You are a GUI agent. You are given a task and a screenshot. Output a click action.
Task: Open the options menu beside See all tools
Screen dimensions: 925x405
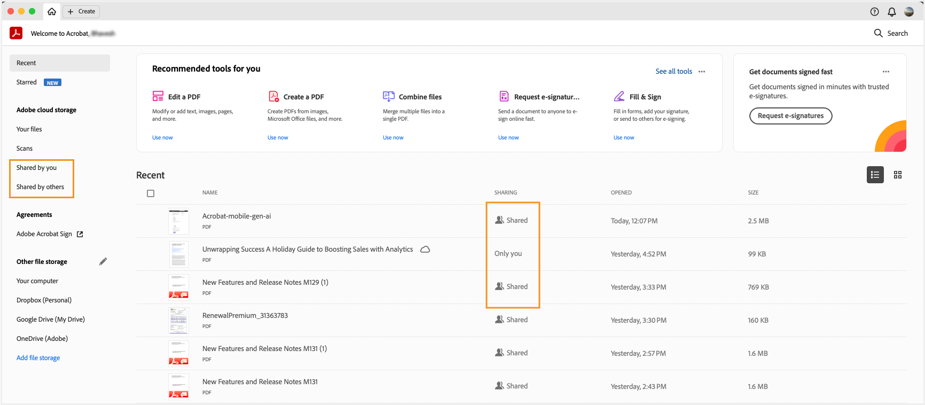[x=702, y=72]
